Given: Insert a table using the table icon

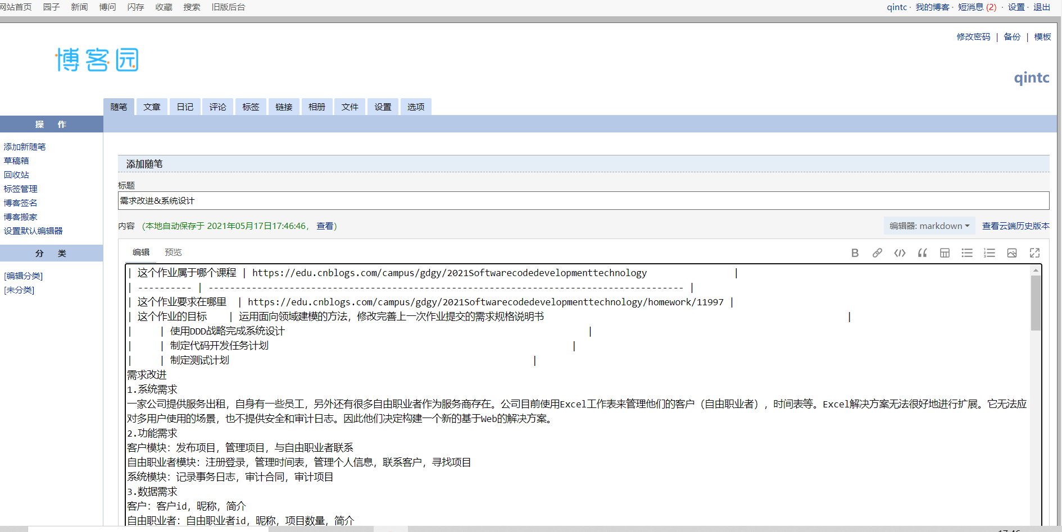Looking at the screenshot, I should (945, 253).
